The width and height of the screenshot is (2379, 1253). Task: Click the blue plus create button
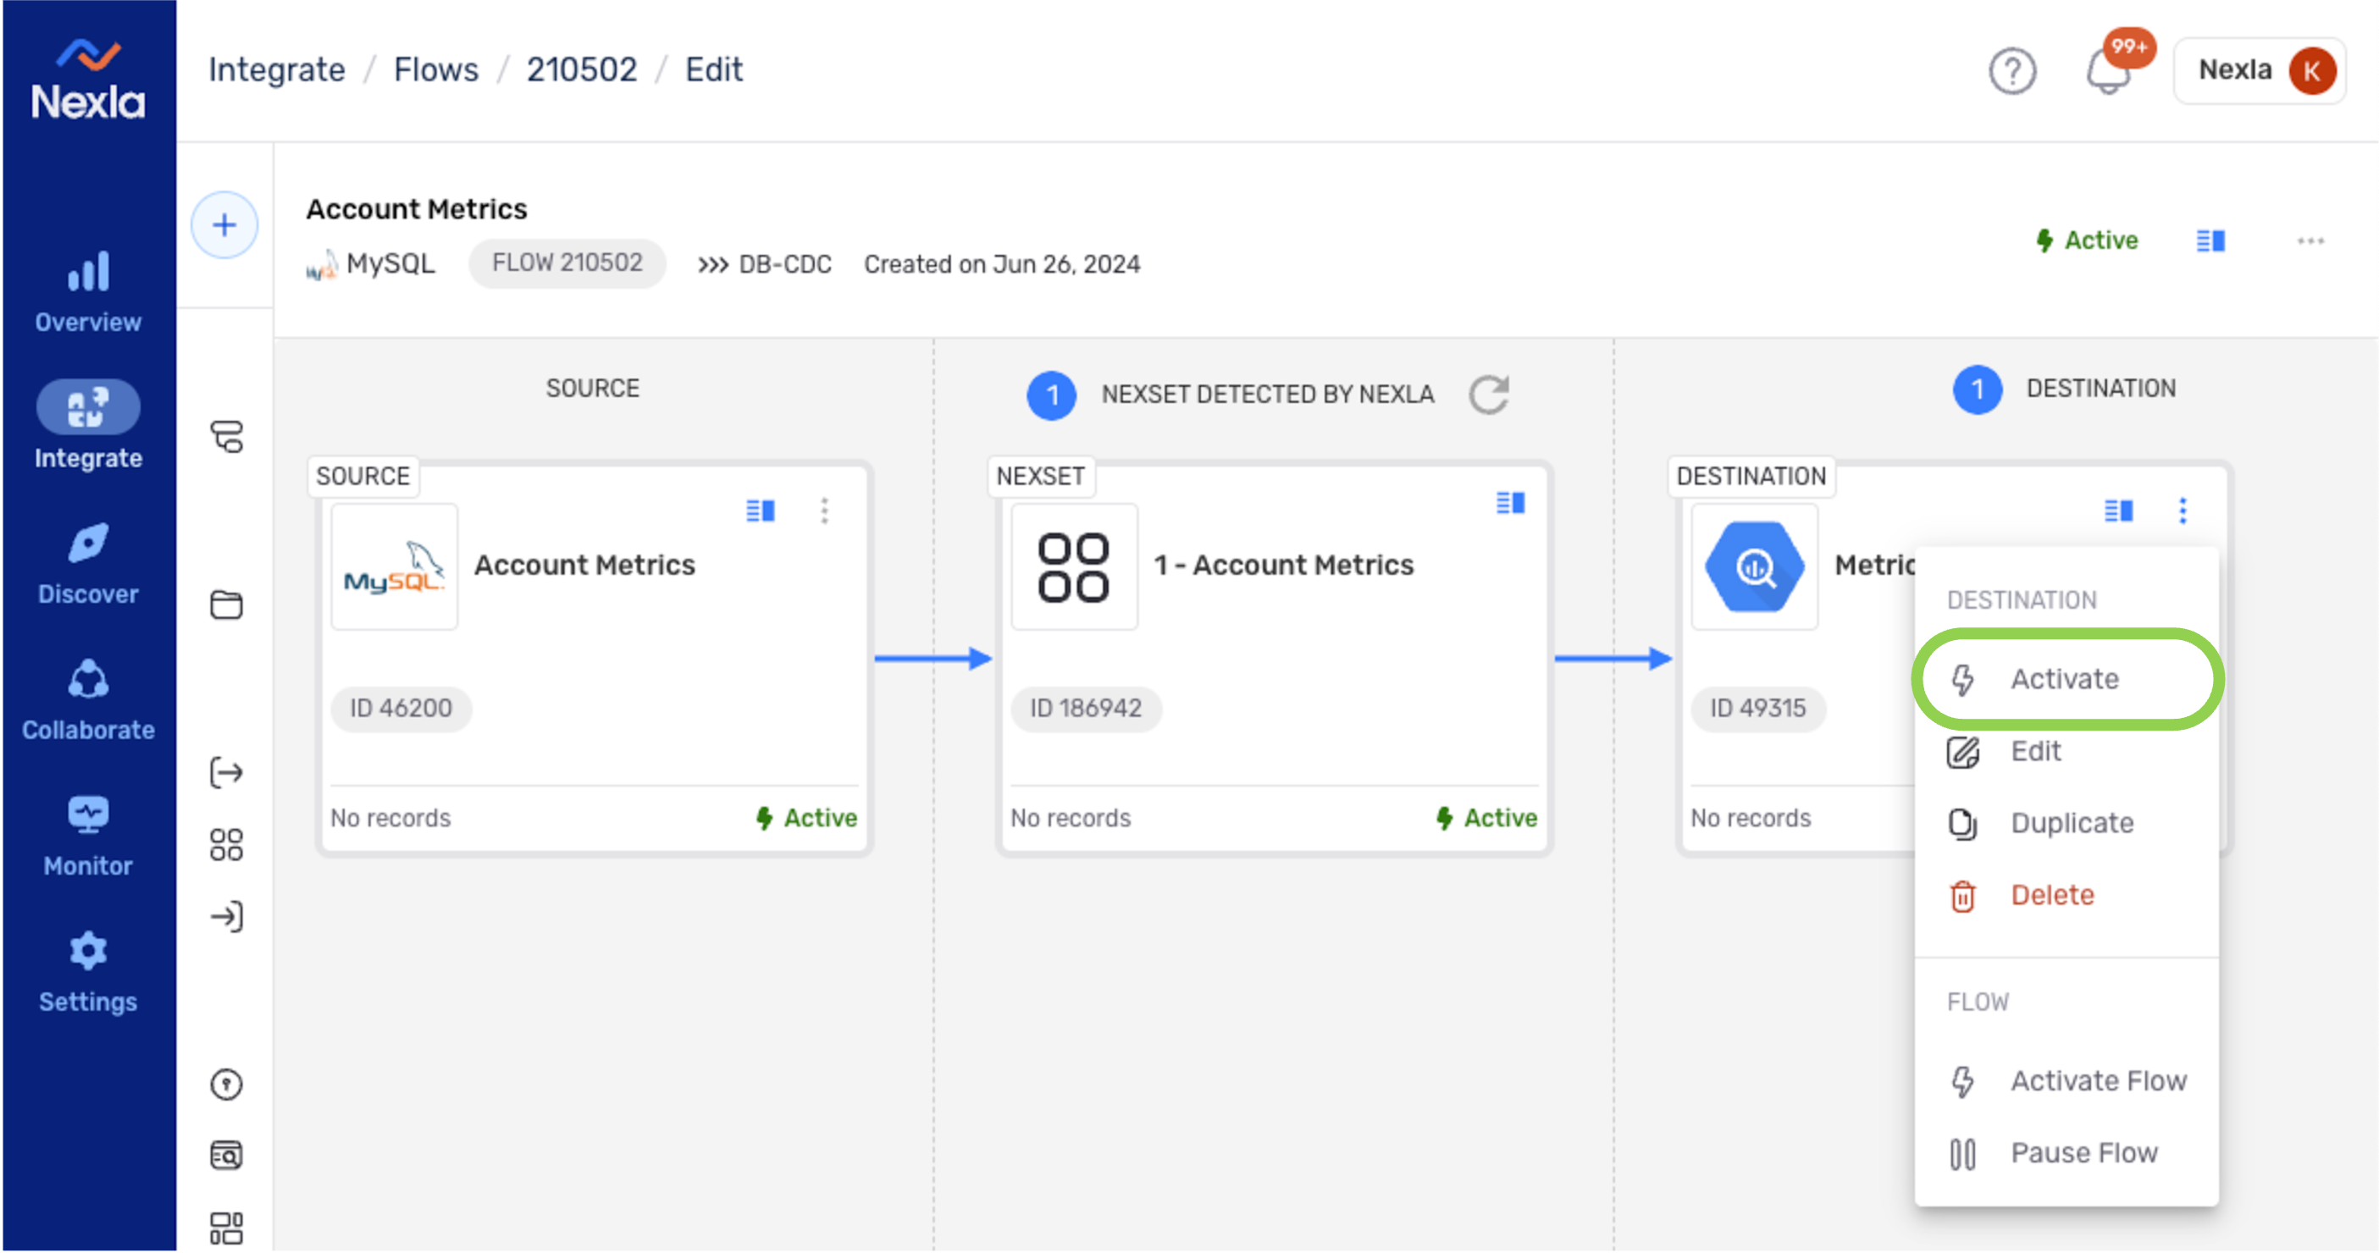point(224,225)
